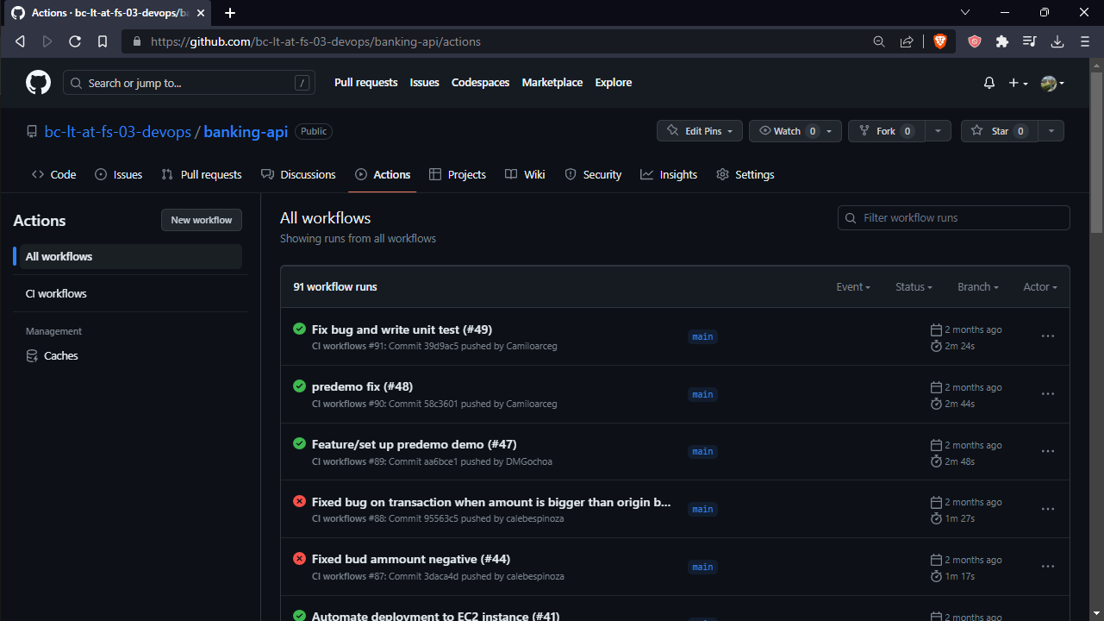The height and width of the screenshot is (621, 1104).
Task: Star the banking-api repository
Action: pos(998,130)
